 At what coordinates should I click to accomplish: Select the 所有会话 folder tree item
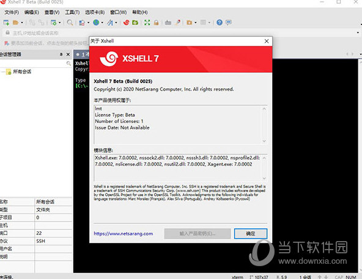(22, 72)
